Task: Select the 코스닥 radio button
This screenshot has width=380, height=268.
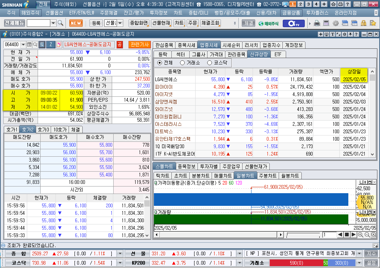Action: coord(210,63)
